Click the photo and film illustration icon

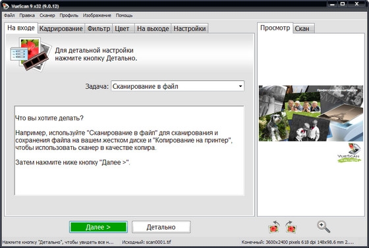click(31, 54)
